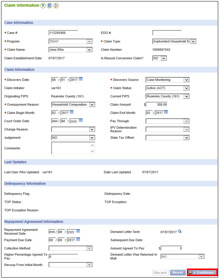Click Discovery Date day field
The height and width of the screenshot is (279, 220).
(x=64, y=80)
